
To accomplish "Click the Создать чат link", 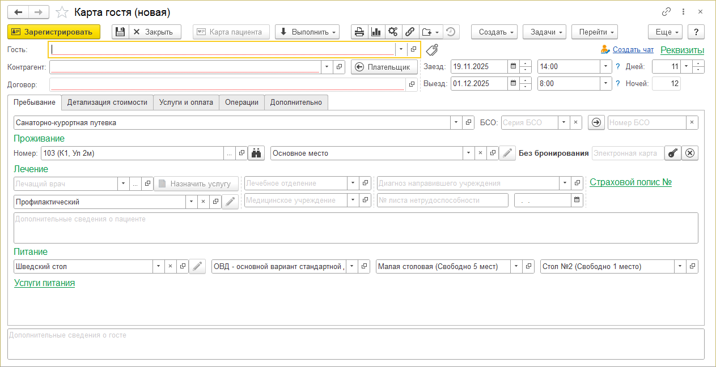I will click(x=633, y=50).
